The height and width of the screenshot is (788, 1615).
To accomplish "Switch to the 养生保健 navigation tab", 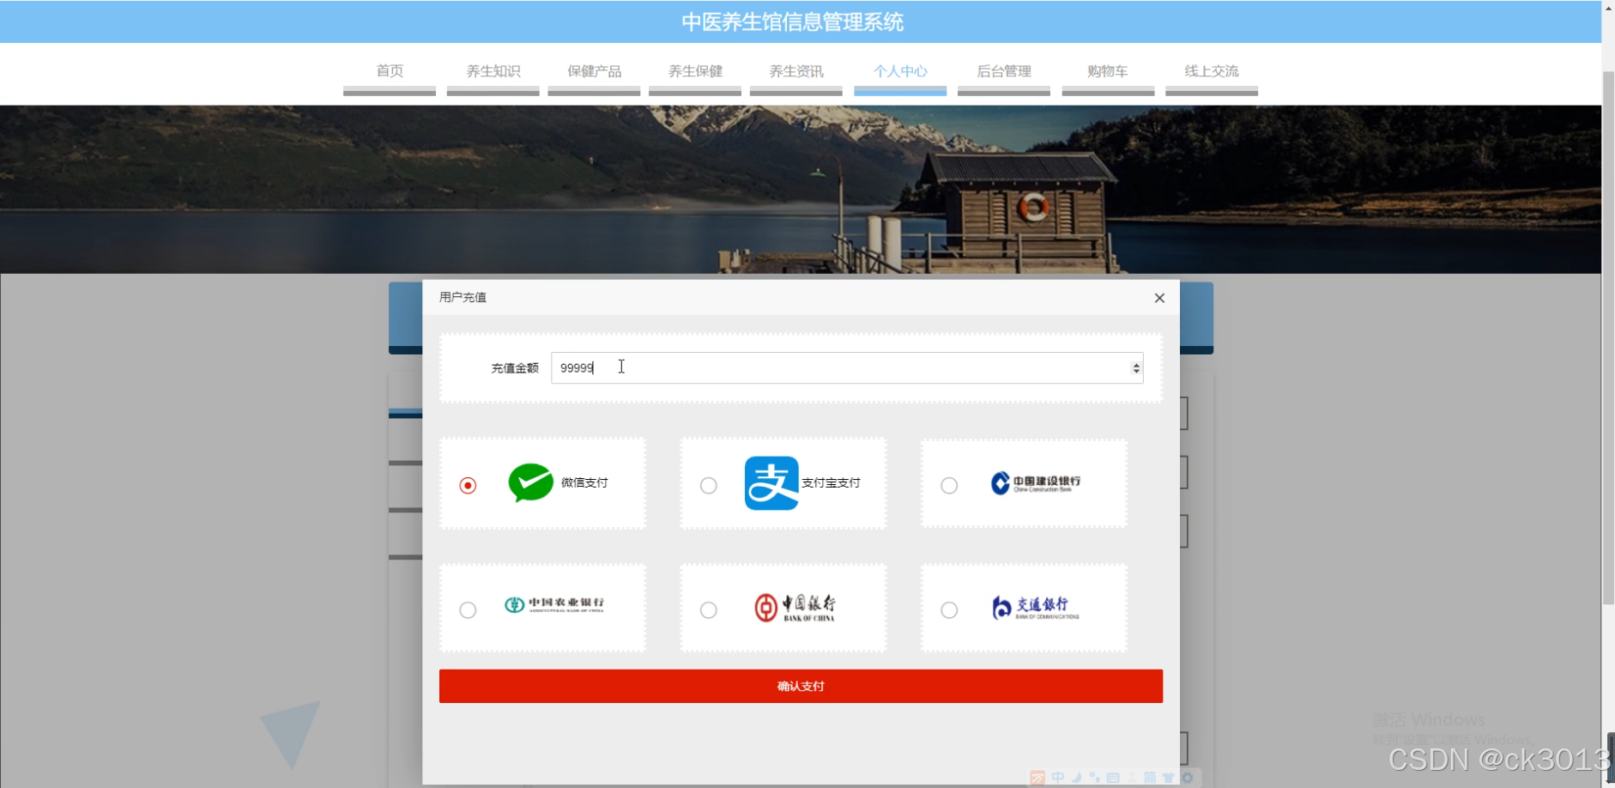I will [x=695, y=71].
